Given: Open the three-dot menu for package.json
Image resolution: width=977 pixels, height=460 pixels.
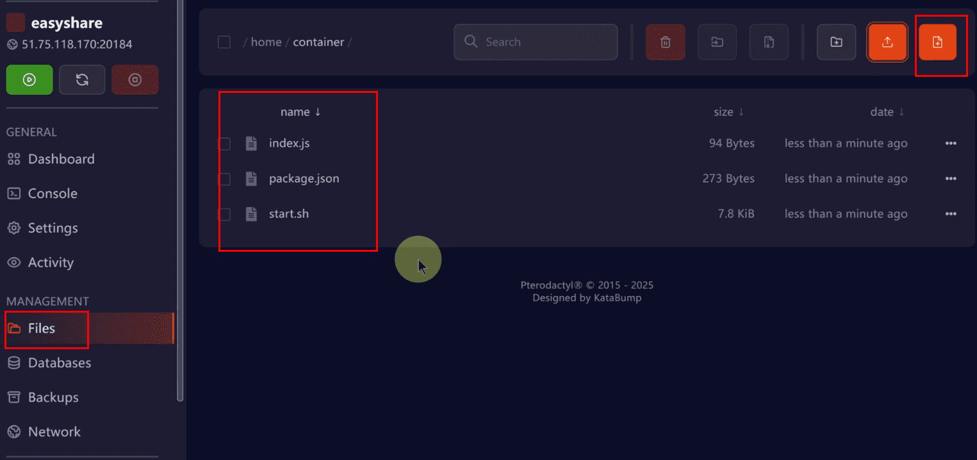Looking at the screenshot, I should [950, 179].
